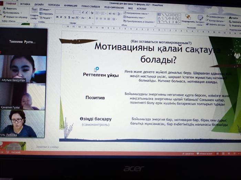Expand the Layout (Макет) dropdown

46,10
